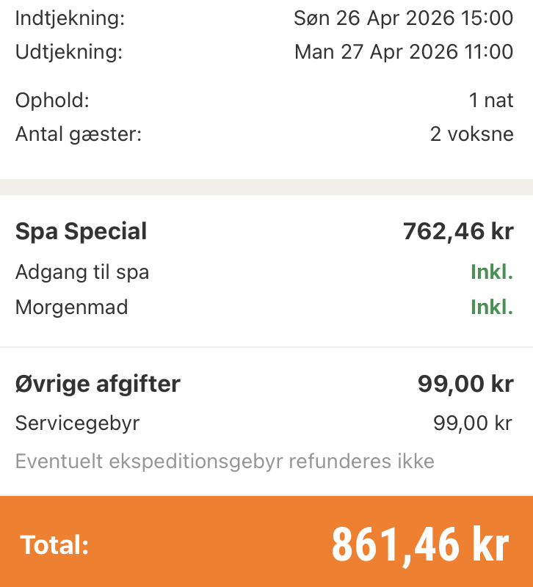The height and width of the screenshot is (587, 533).
Task: Click the Morgenmad line item
Action: tap(72, 307)
